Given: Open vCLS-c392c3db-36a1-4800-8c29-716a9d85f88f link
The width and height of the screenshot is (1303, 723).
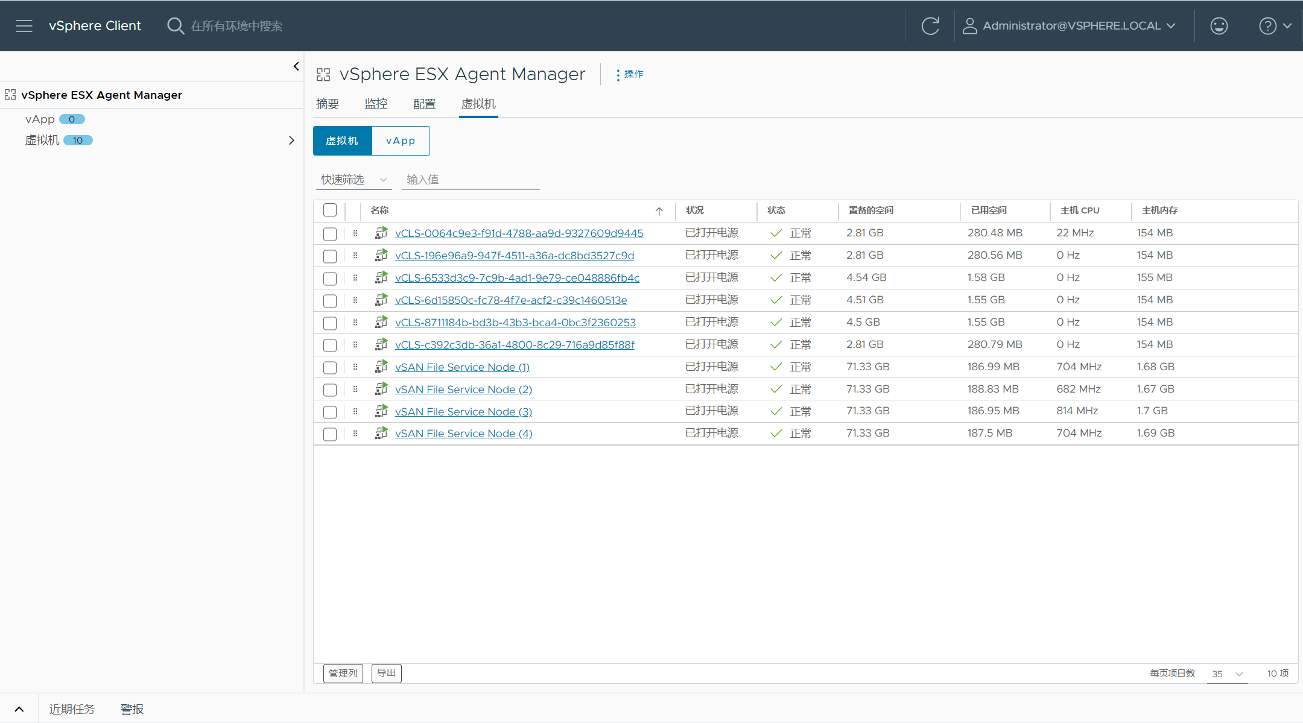Looking at the screenshot, I should click(x=515, y=345).
